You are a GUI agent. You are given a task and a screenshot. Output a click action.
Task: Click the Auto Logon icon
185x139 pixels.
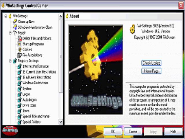(x=19, y=100)
